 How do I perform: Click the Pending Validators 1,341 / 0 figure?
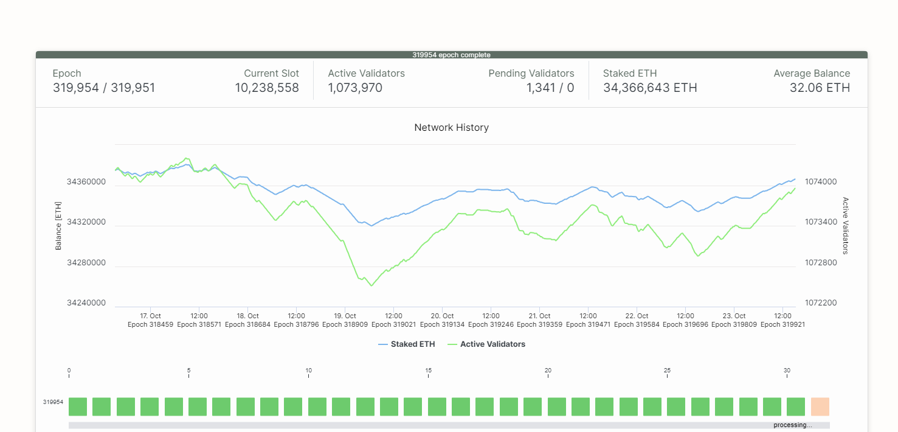[x=550, y=88]
